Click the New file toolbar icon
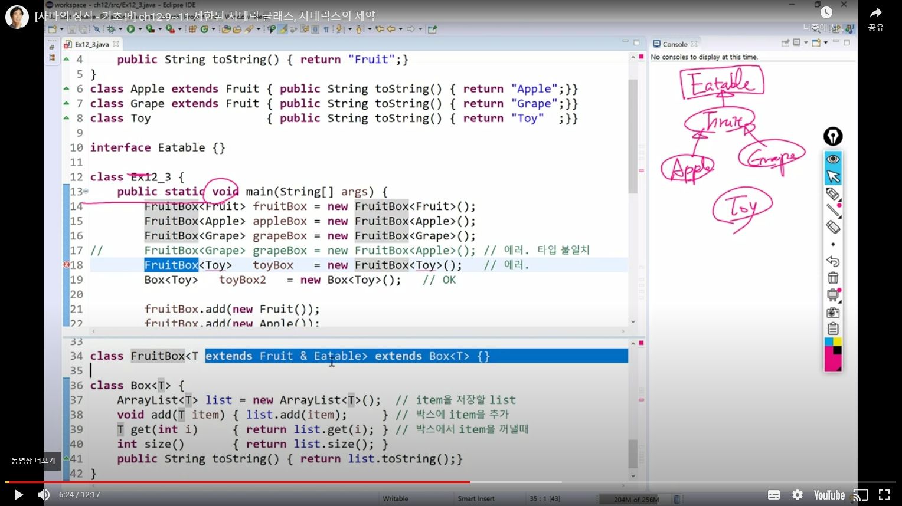This screenshot has height=506, width=902. tap(52, 29)
